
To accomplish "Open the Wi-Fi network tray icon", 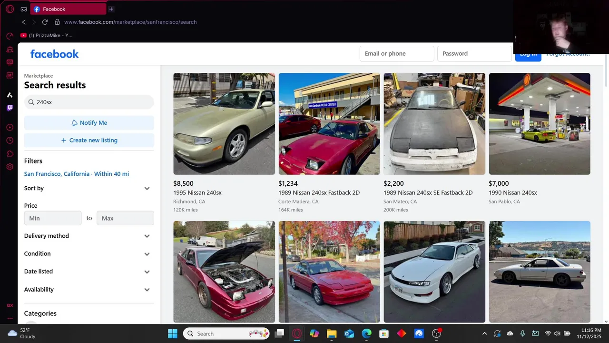I will pyautogui.click(x=548, y=333).
